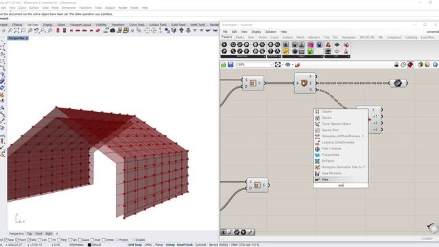Toggle Record History in status bar
439x247 pixels.
coord(218,244)
